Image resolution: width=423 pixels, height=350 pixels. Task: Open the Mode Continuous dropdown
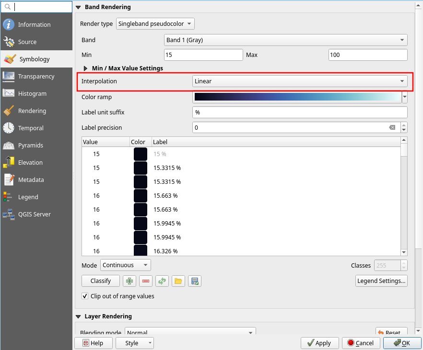click(126, 265)
